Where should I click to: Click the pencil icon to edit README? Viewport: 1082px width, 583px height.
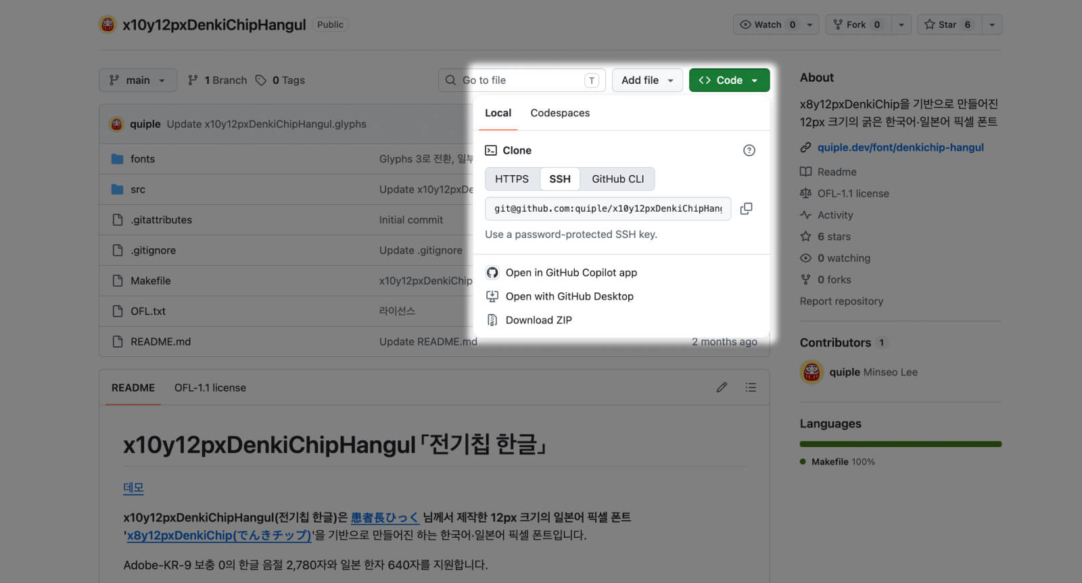point(722,388)
